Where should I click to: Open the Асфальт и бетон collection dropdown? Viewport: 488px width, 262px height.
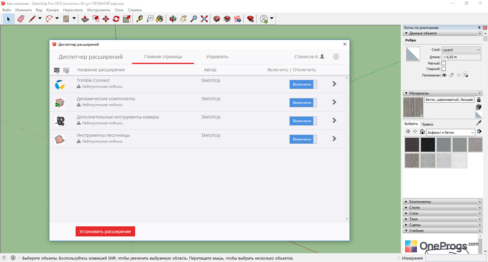pos(451,133)
